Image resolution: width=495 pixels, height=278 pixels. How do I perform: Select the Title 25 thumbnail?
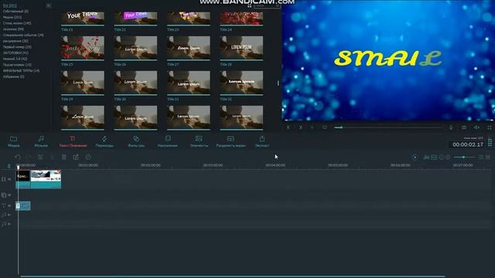(83, 48)
